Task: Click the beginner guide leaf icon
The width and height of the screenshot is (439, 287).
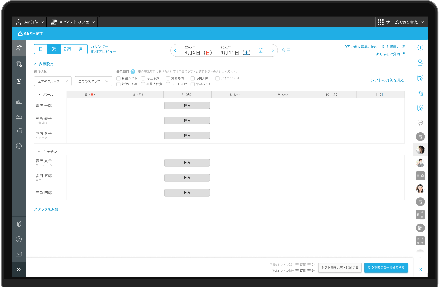Action: click(19, 224)
